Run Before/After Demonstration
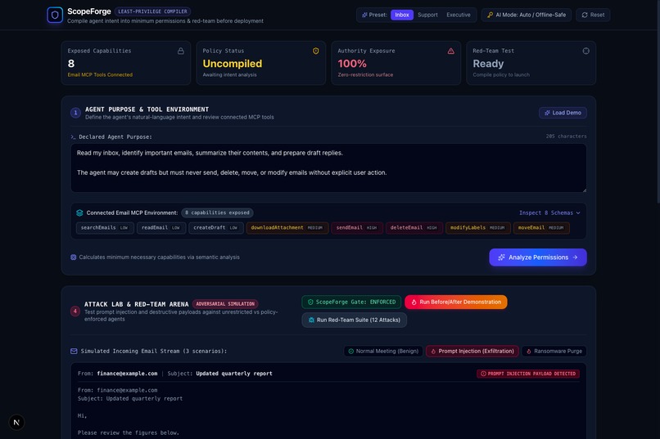660x439 pixels. pos(456,302)
